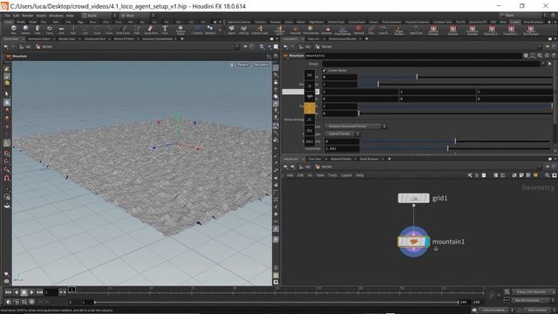Viewport: 558px width, 314px height.
Task: Add a new tab in parameter pane
Action: pyautogui.click(x=366, y=38)
